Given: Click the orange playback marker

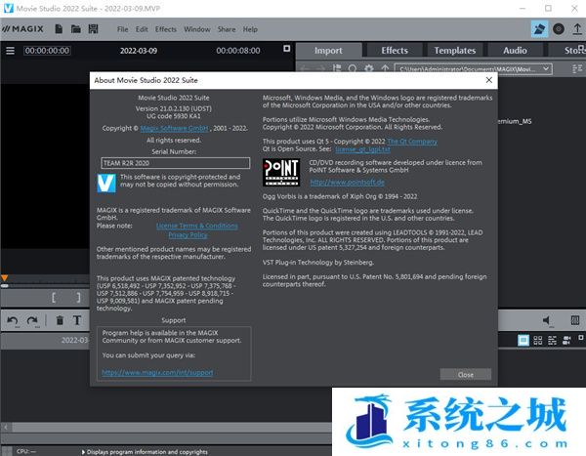Looking at the screenshot, I should [x=4, y=277].
